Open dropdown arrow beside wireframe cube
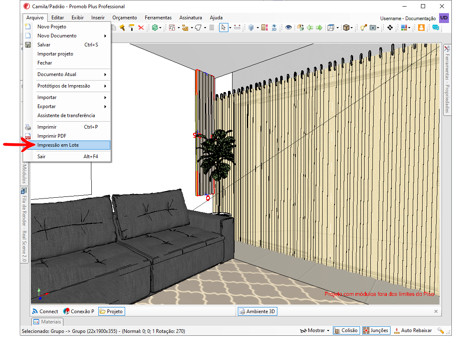Viewport: 458px width, 344px height. 337,28
